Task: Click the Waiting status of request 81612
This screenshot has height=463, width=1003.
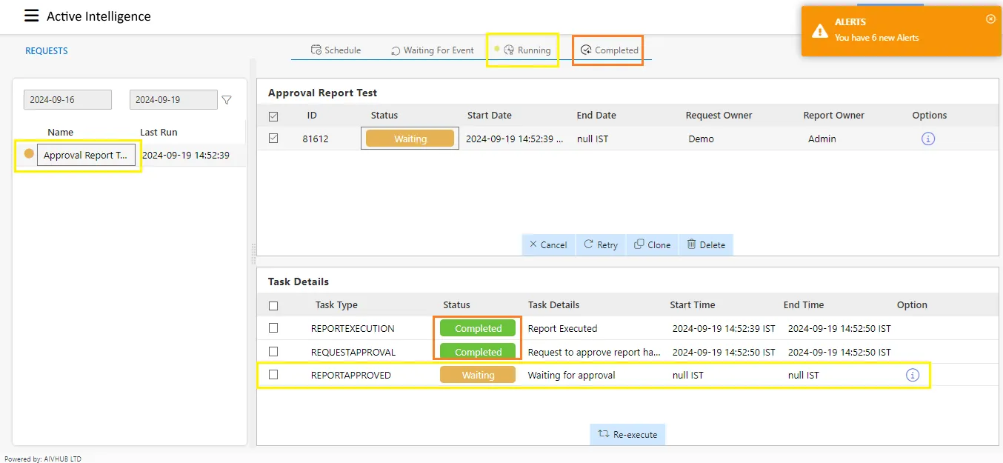Action: (410, 139)
